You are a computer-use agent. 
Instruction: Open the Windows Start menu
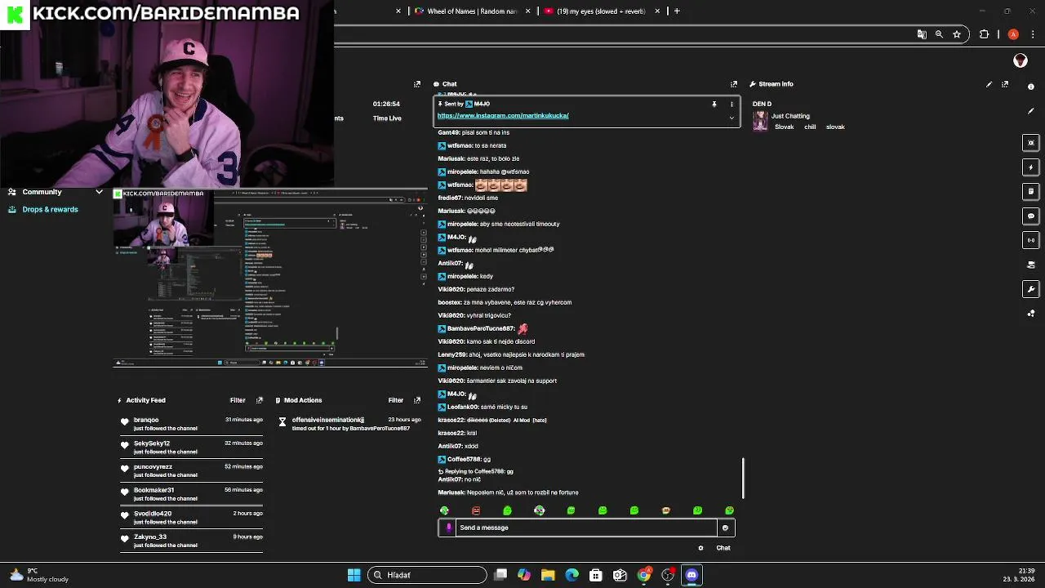point(354,575)
